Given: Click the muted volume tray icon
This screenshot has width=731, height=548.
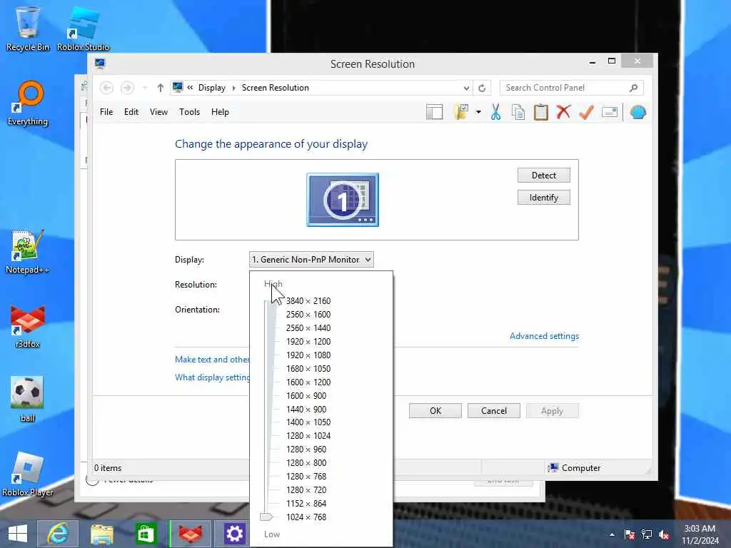Looking at the screenshot, I should pos(665,534).
